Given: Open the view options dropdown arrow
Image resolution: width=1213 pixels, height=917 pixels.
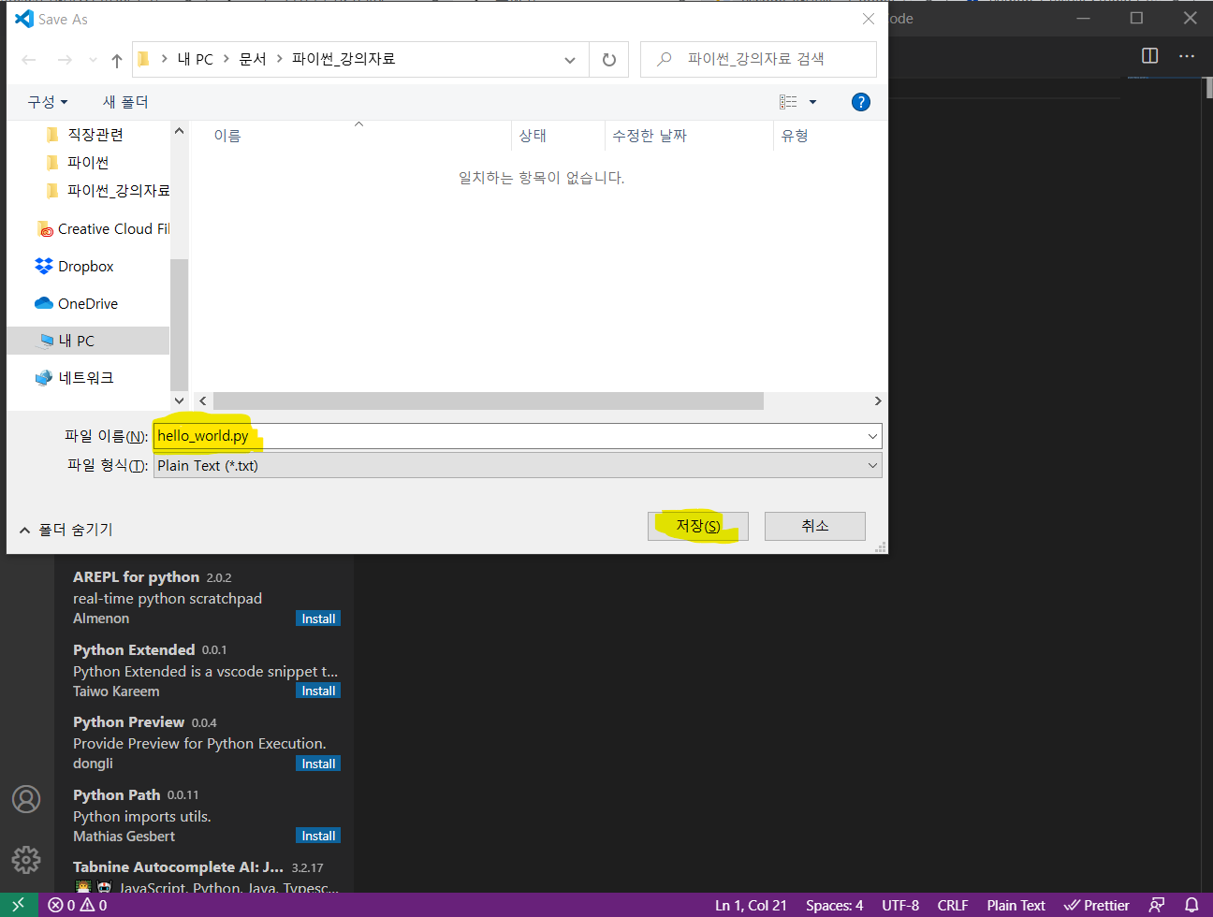Looking at the screenshot, I should 812,102.
